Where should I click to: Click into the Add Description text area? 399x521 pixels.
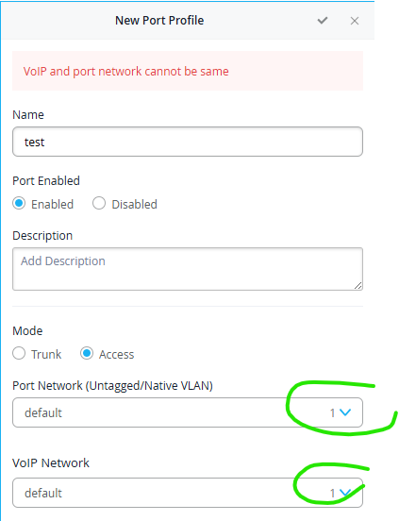coord(188,269)
